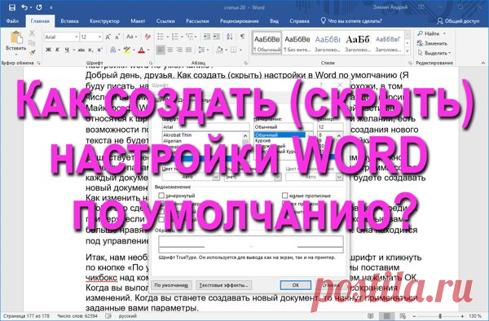
Task: Switch to the Рецензирование tab
Action: pos(239,21)
